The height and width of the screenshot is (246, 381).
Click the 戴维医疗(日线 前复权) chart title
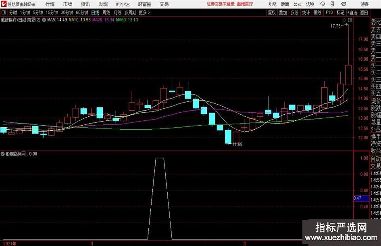pos(21,20)
